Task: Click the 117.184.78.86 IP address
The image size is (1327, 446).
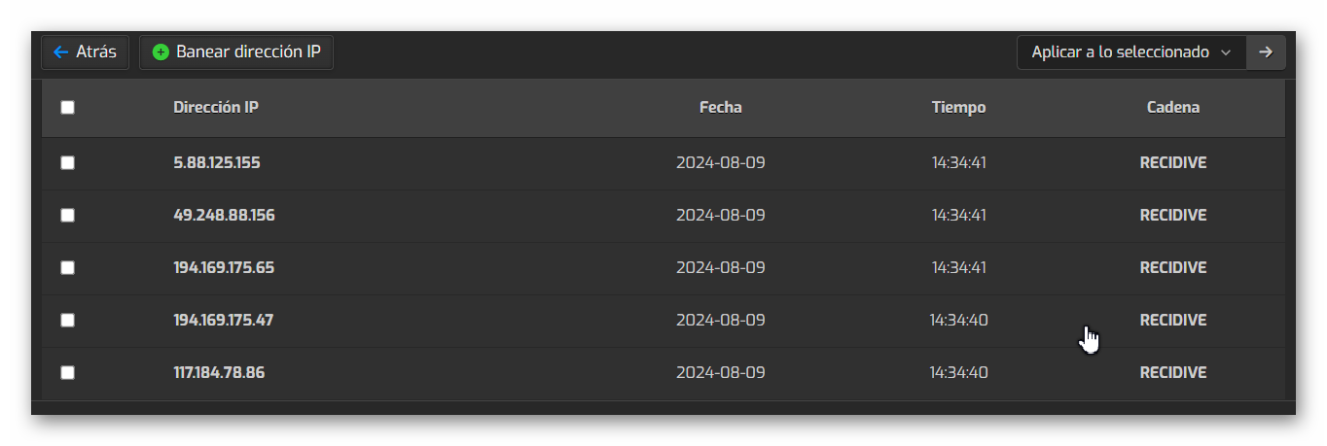Action: coord(219,373)
